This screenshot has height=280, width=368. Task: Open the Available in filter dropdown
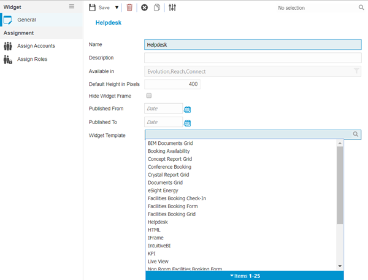tap(356, 71)
